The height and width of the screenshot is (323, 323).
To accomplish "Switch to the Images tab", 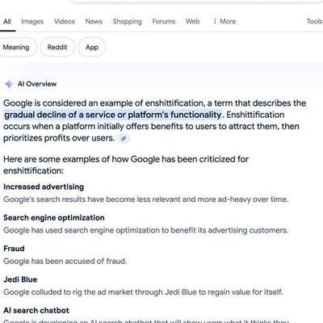I will coord(32,21).
